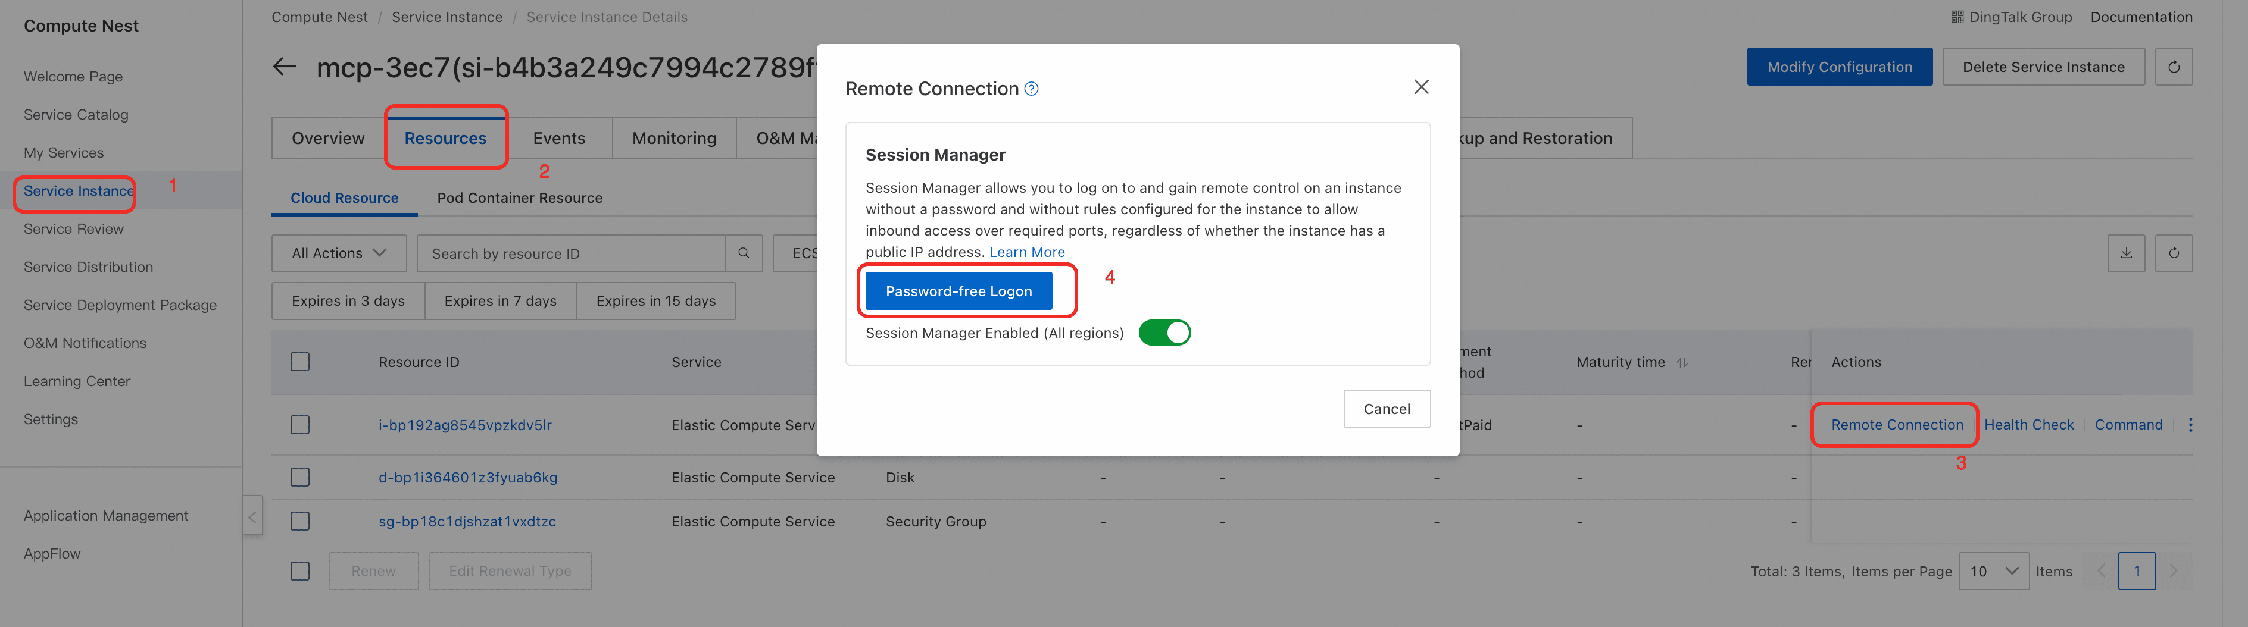Expand the All Actions dropdown

pos(339,253)
